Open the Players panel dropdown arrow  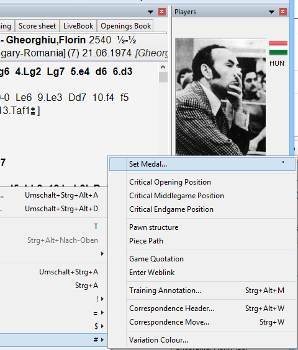click(271, 12)
